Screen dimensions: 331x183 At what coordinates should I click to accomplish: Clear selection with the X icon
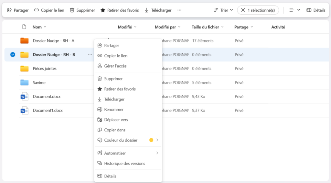[243, 10]
